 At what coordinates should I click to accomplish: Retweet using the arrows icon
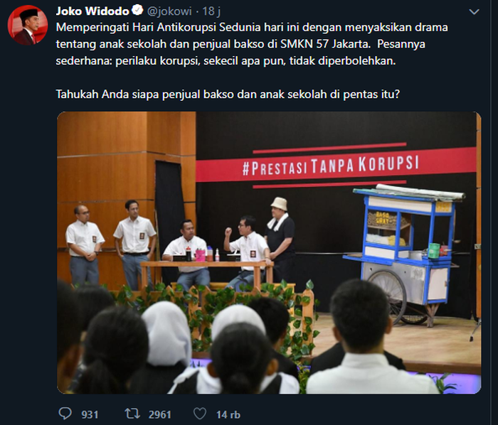(132, 414)
